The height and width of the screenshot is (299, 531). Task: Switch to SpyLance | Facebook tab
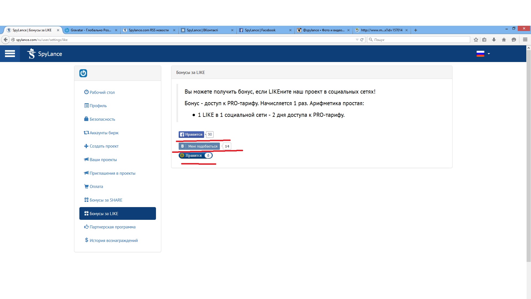pyautogui.click(x=260, y=30)
